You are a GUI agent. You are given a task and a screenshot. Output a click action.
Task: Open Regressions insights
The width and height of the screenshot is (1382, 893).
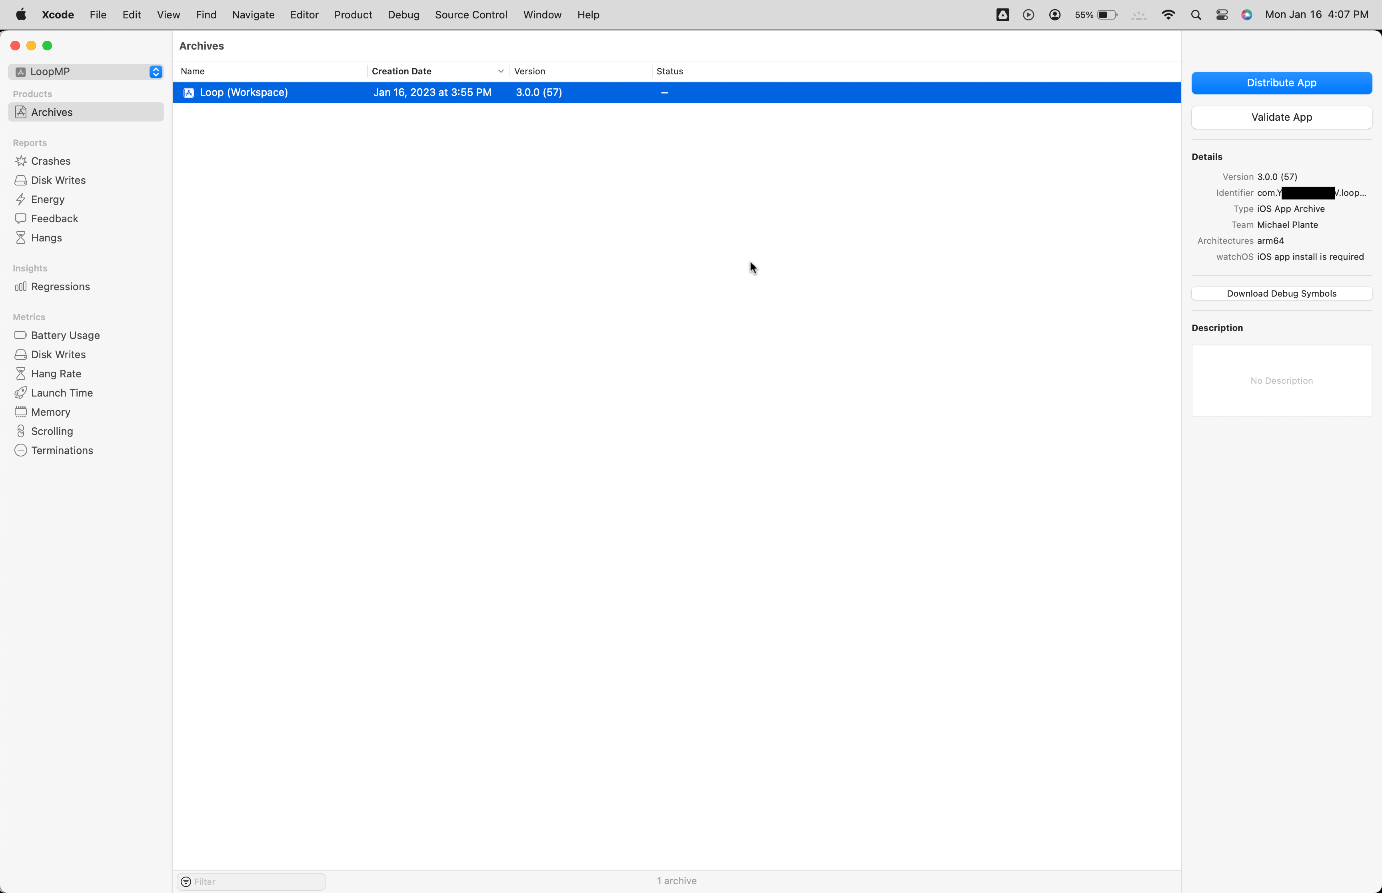pyautogui.click(x=86, y=287)
